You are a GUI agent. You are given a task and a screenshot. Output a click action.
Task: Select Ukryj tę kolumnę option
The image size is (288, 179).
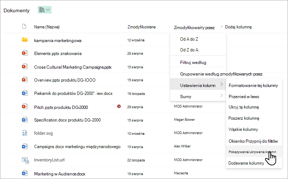point(254,107)
